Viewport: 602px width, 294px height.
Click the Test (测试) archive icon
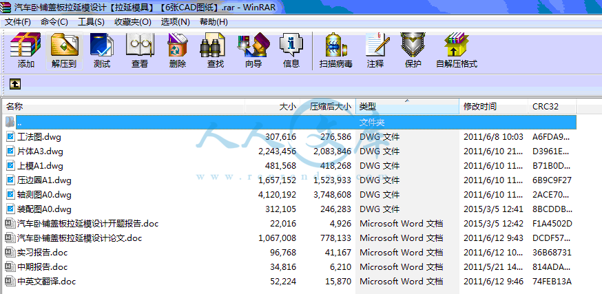point(102,45)
